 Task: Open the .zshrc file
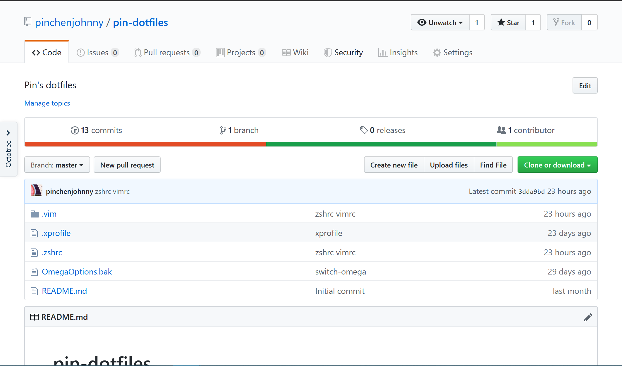pyautogui.click(x=52, y=253)
